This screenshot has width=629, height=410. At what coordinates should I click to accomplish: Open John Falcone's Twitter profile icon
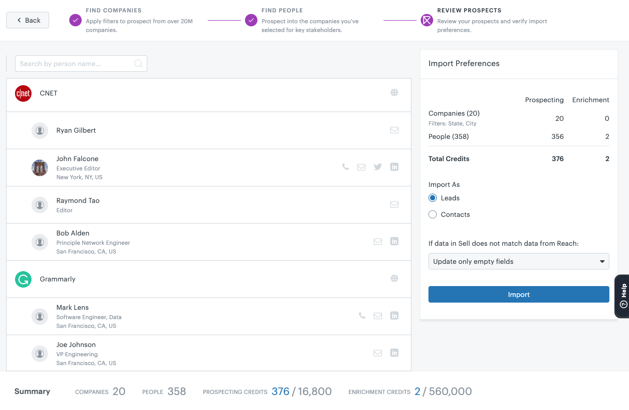pyautogui.click(x=378, y=167)
